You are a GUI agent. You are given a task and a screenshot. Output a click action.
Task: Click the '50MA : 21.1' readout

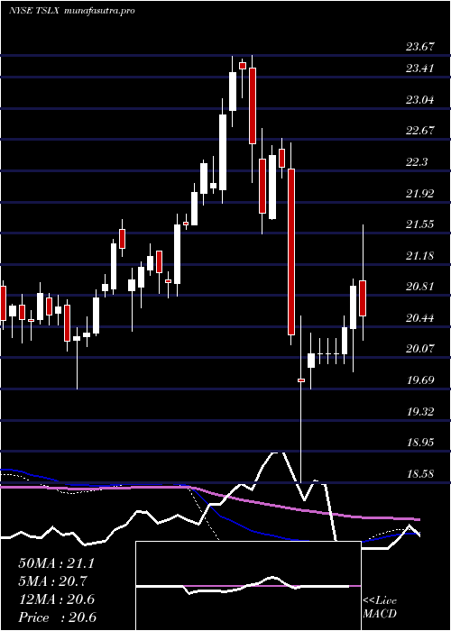(56, 563)
